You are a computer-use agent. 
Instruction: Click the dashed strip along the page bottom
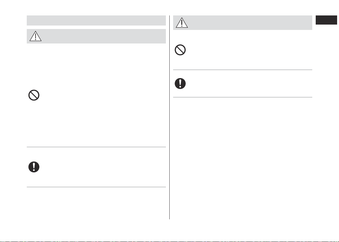[x=169, y=241]
